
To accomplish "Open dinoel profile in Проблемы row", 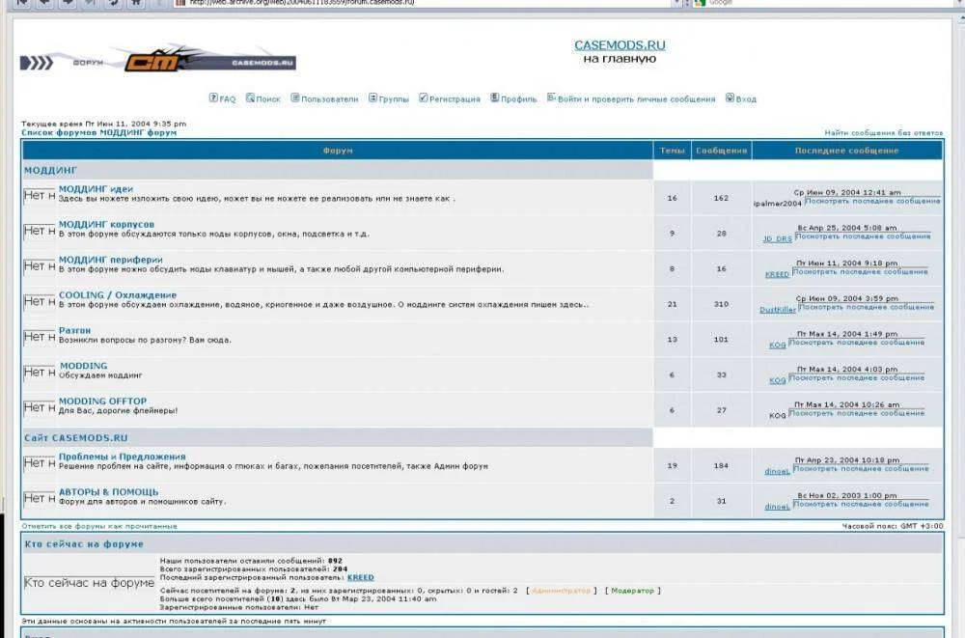I will [777, 471].
